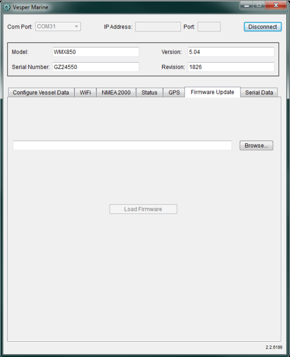This screenshot has height=357, width=290.
Task: Click the Disconnect button
Action: (x=263, y=27)
